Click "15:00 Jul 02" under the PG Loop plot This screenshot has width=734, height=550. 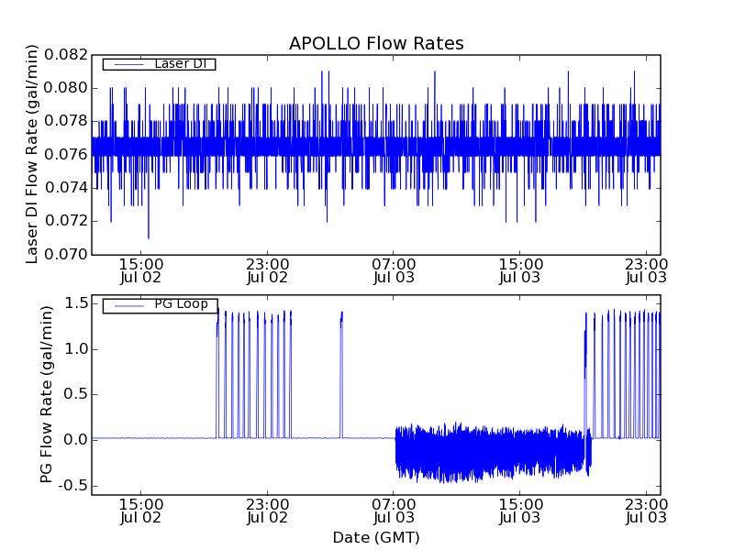(141, 511)
